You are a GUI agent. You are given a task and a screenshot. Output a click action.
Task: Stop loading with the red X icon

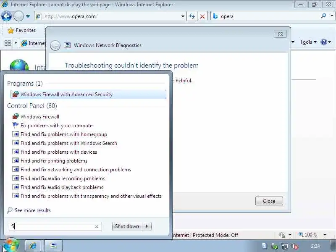[202, 16]
